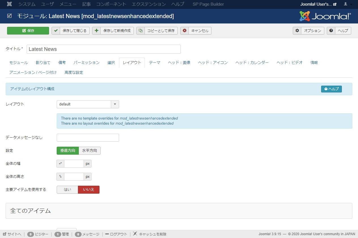Switch to the テーマ tab
The height and width of the screenshot is (238, 358).
(154, 63)
